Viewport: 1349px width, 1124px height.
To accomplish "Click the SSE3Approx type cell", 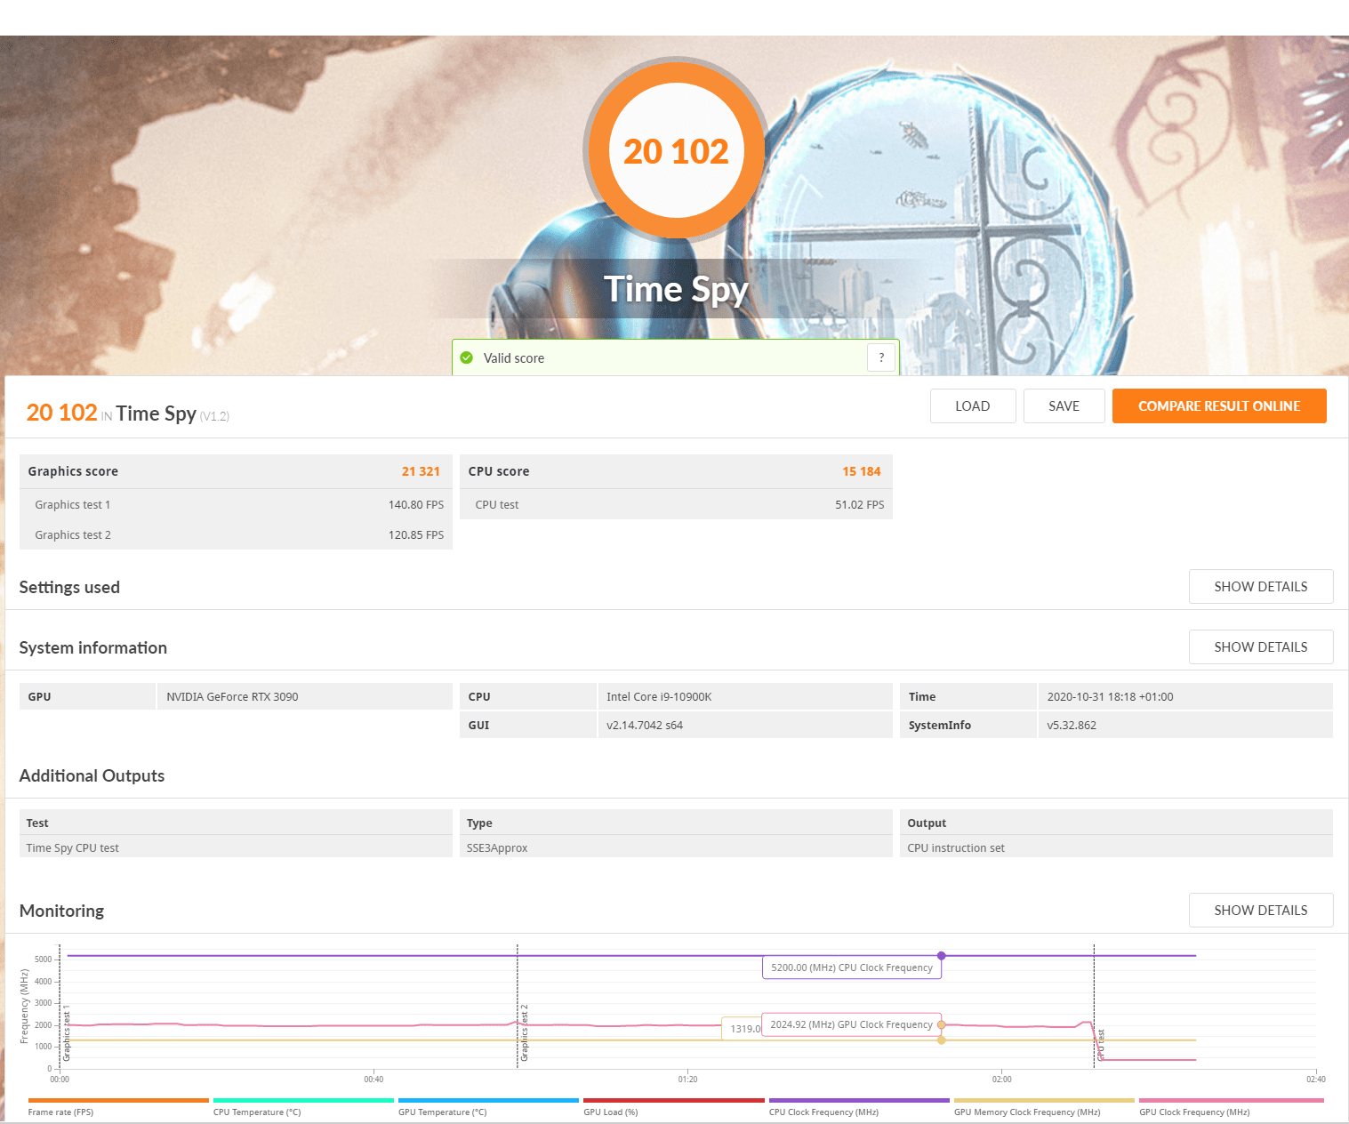I will point(676,847).
